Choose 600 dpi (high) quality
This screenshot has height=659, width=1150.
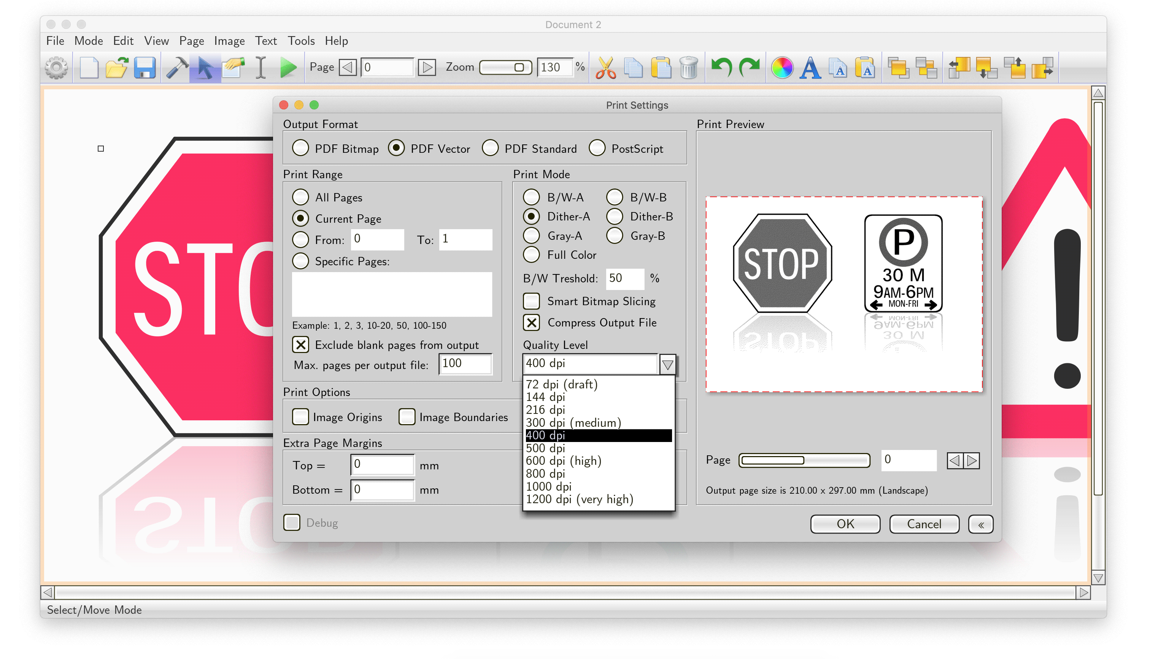599,461
